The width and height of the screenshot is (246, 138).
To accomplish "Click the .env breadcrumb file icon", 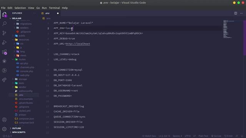I will (43, 18).
